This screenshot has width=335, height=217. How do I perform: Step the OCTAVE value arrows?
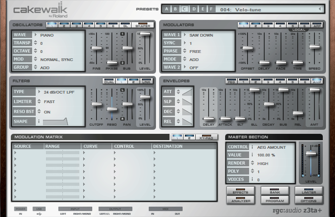35,51
